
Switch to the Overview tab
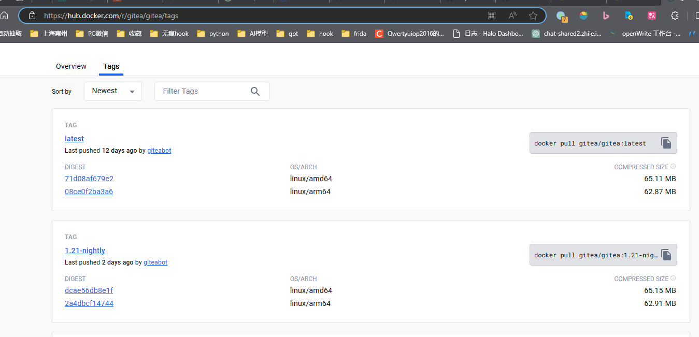71,66
